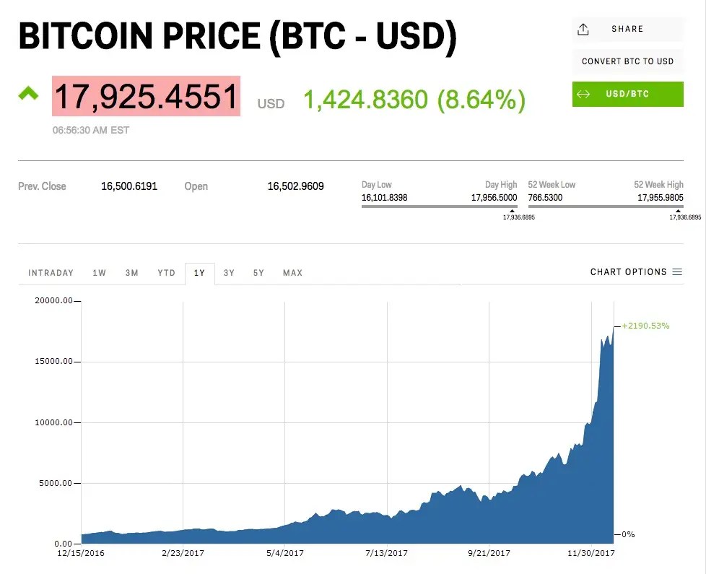Click the hamburger icon beside Chart Options

[x=677, y=272]
